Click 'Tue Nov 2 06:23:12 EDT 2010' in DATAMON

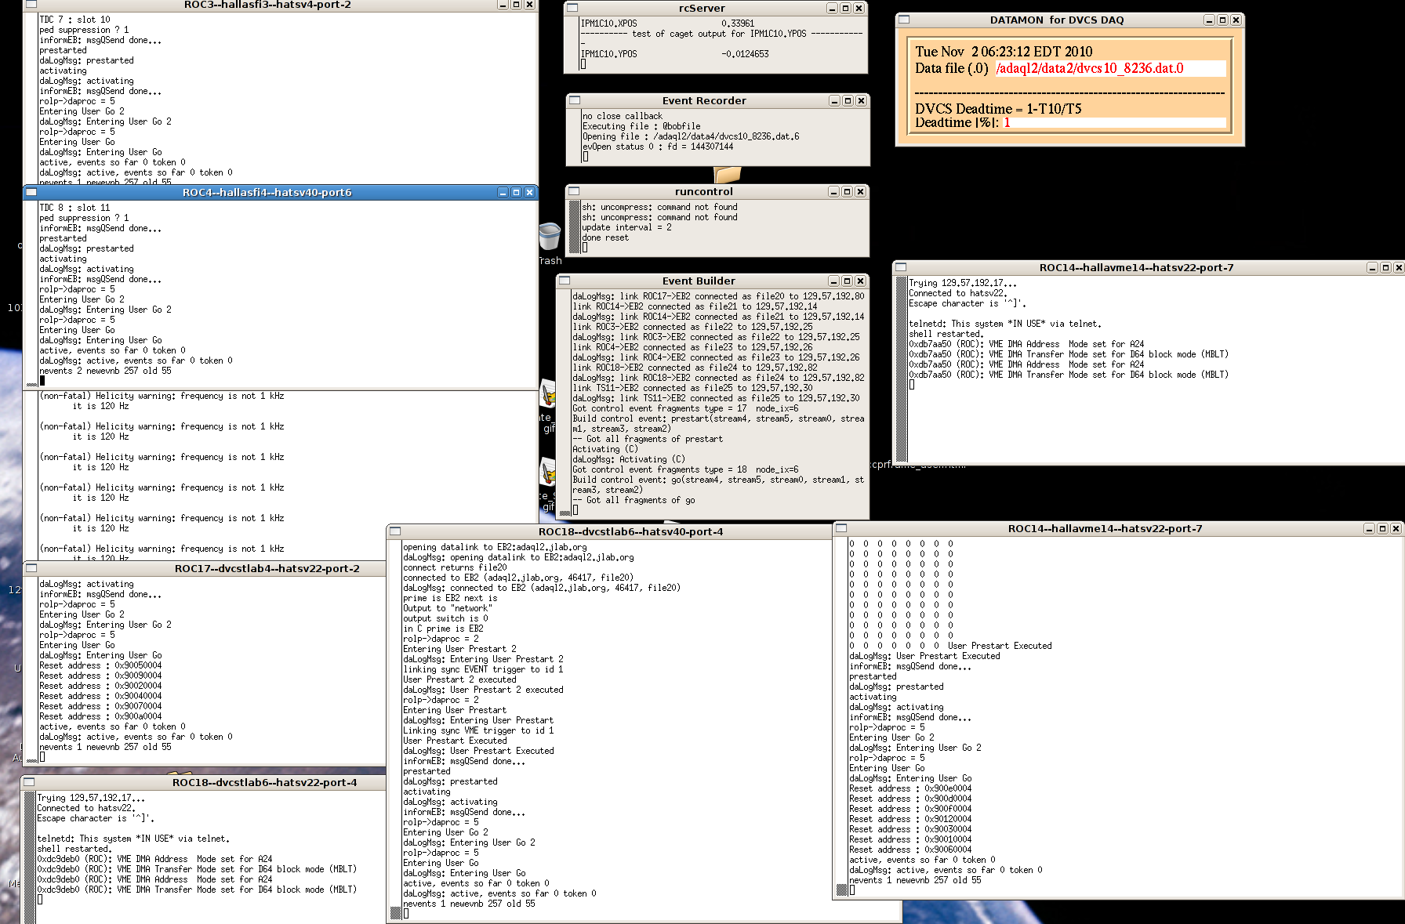1004,52
